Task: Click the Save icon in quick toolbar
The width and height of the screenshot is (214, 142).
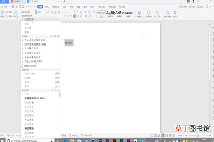Action: (x=13, y=7)
